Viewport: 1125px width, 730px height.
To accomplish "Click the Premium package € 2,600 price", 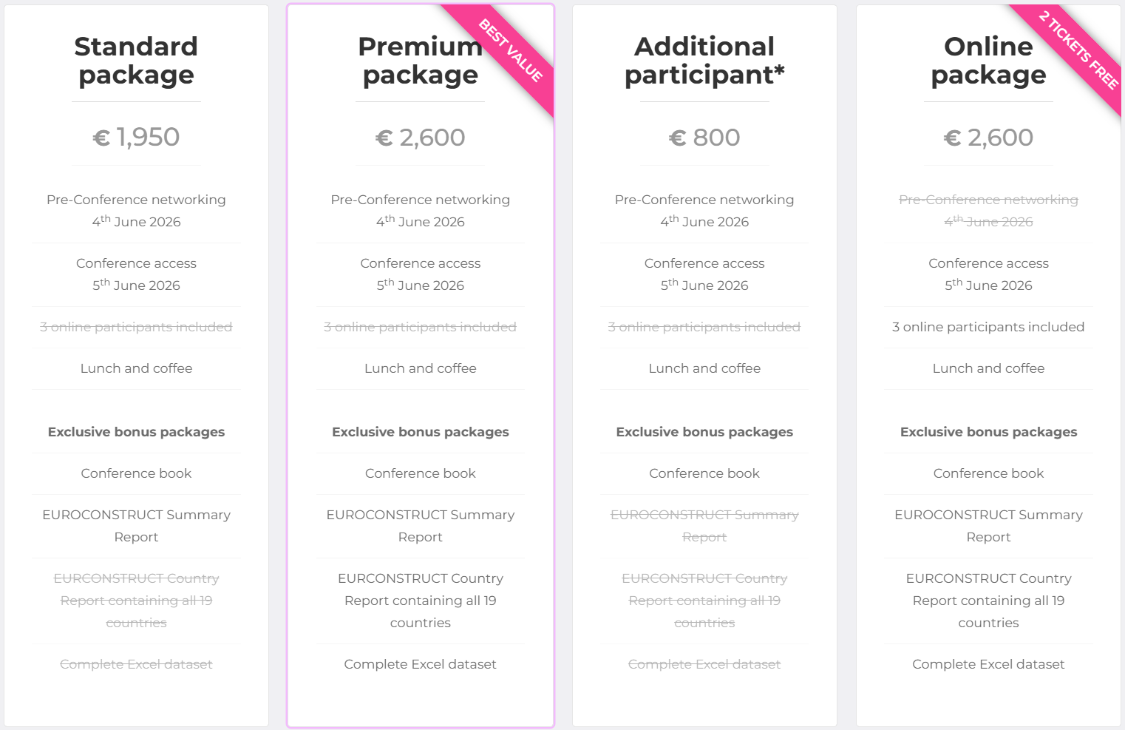I will click(x=420, y=138).
